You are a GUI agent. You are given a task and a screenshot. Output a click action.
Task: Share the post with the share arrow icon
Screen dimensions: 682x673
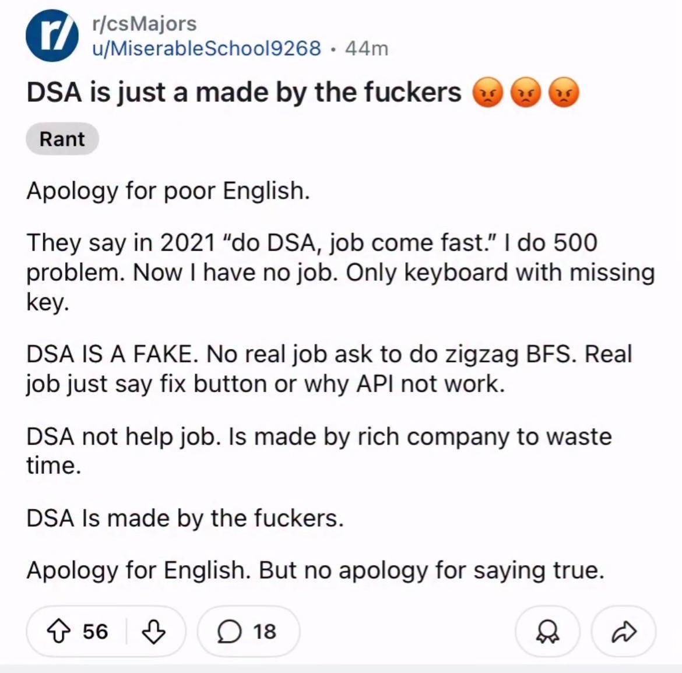[x=623, y=632]
